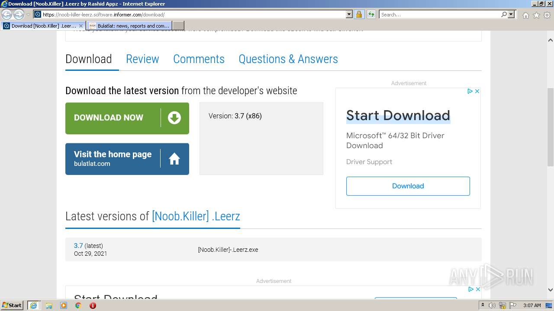
Task: Click the [Noob.Killer]-.Leerz.exe file name
Action: tap(228, 250)
